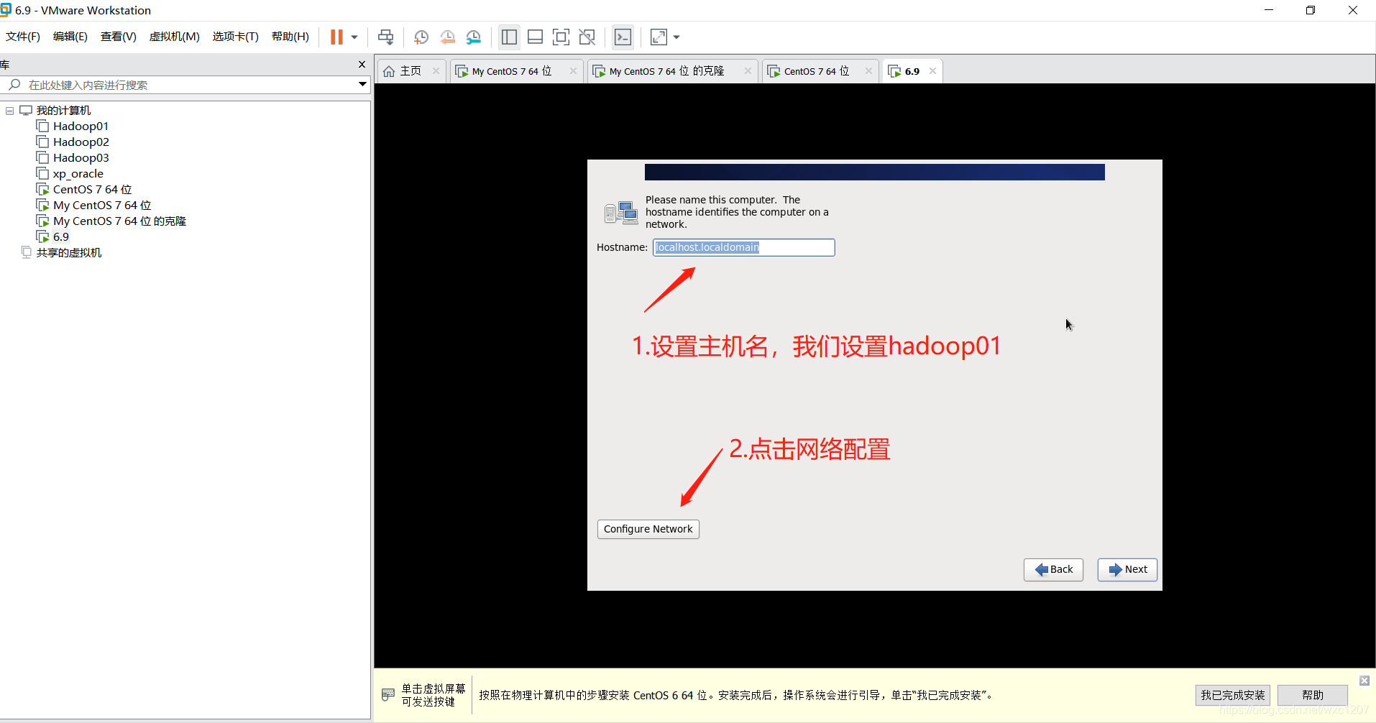The width and height of the screenshot is (1376, 723).
Task: Select My CentOS 7 64 位 的克隆 in tree
Action: pos(111,221)
